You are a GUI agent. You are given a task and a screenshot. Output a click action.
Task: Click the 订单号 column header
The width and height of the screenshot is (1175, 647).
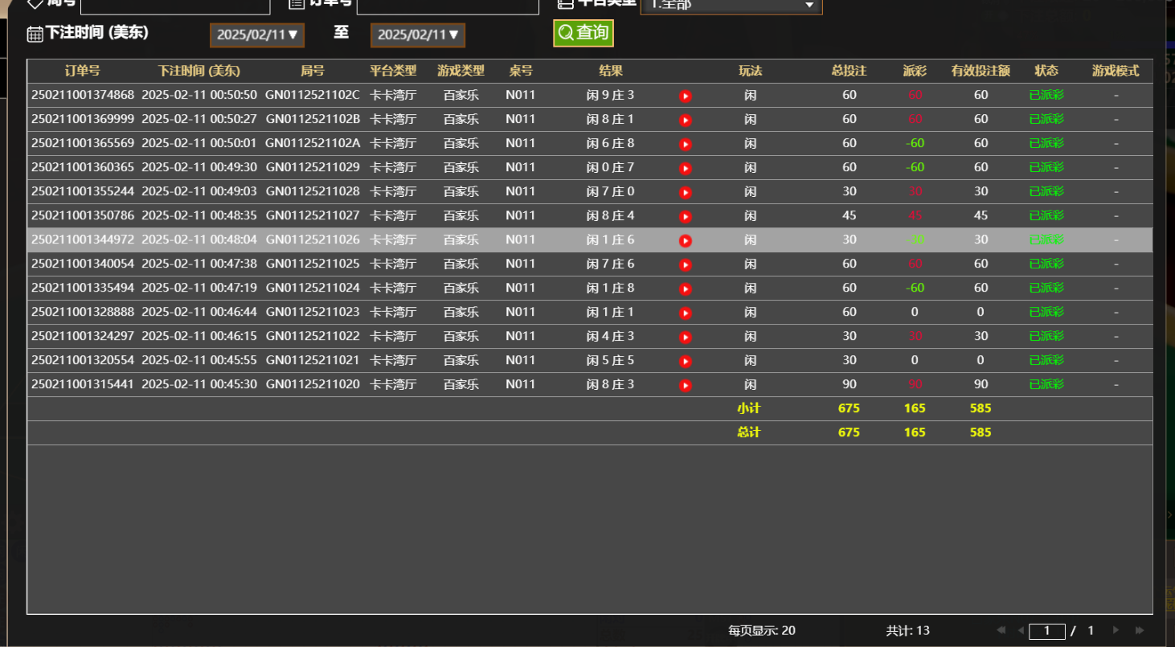[84, 71]
